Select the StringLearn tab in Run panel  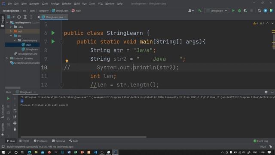coord(26,92)
